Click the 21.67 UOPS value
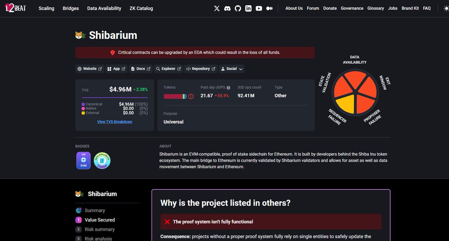This screenshot has height=241, width=449. [207, 96]
